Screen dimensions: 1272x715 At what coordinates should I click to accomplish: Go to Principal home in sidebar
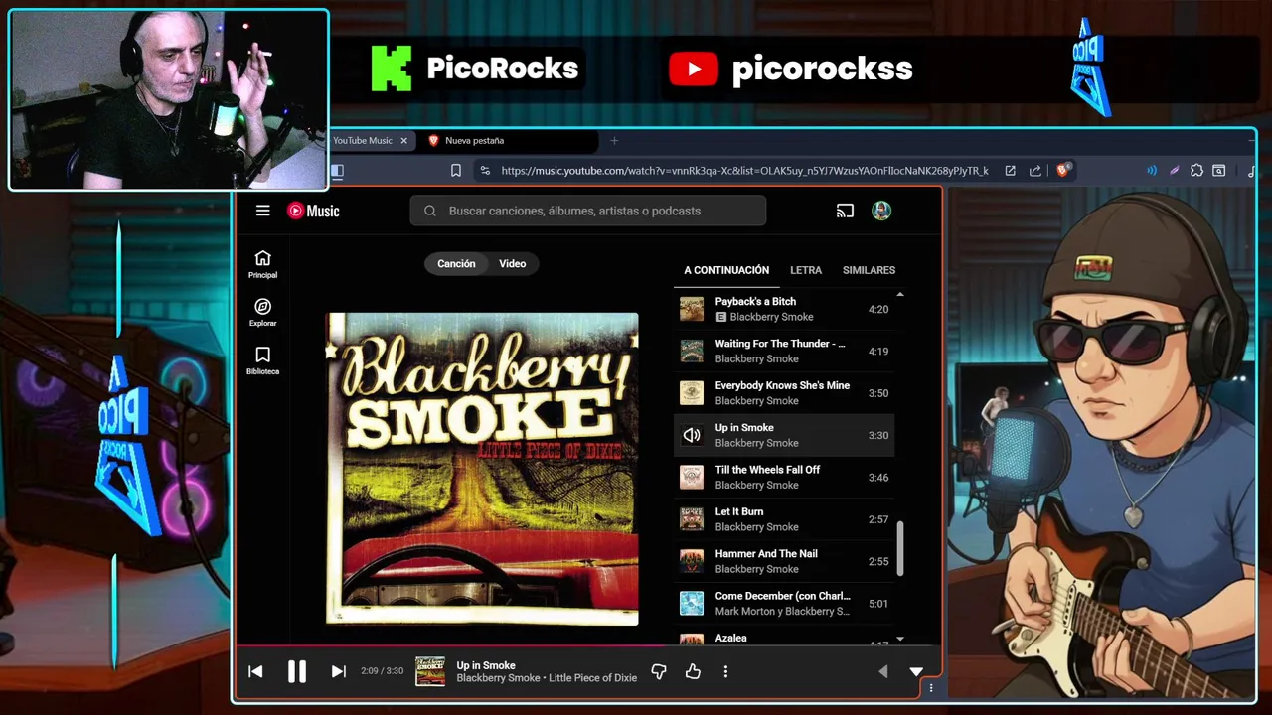pyautogui.click(x=262, y=264)
